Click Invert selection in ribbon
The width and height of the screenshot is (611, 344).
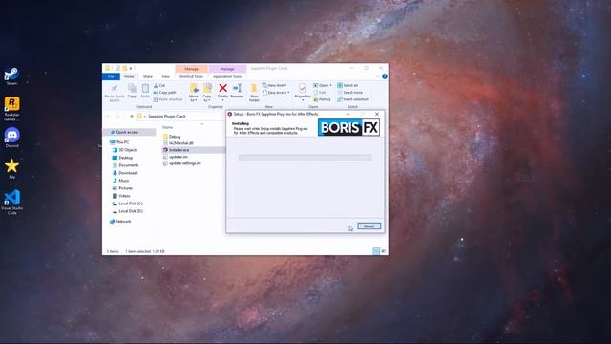coord(352,99)
